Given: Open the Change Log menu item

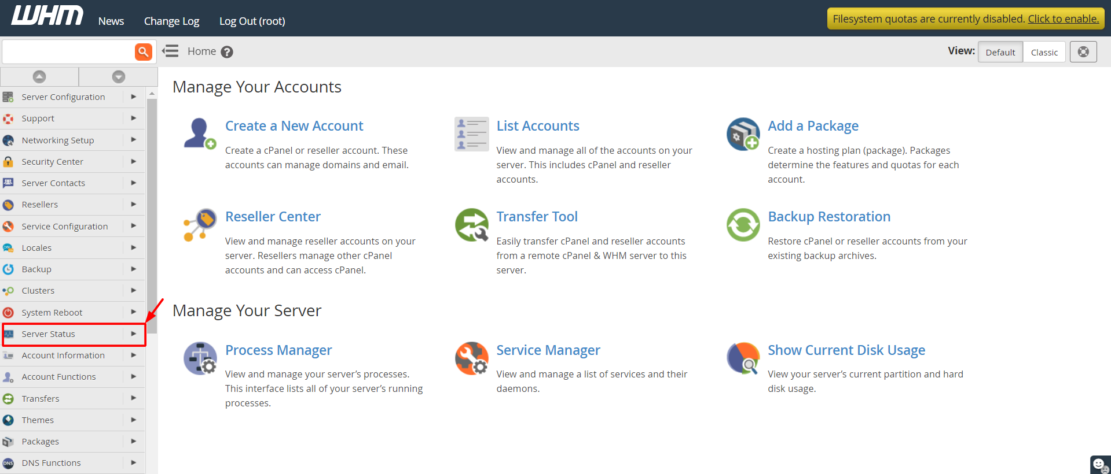Looking at the screenshot, I should (x=171, y=21).
